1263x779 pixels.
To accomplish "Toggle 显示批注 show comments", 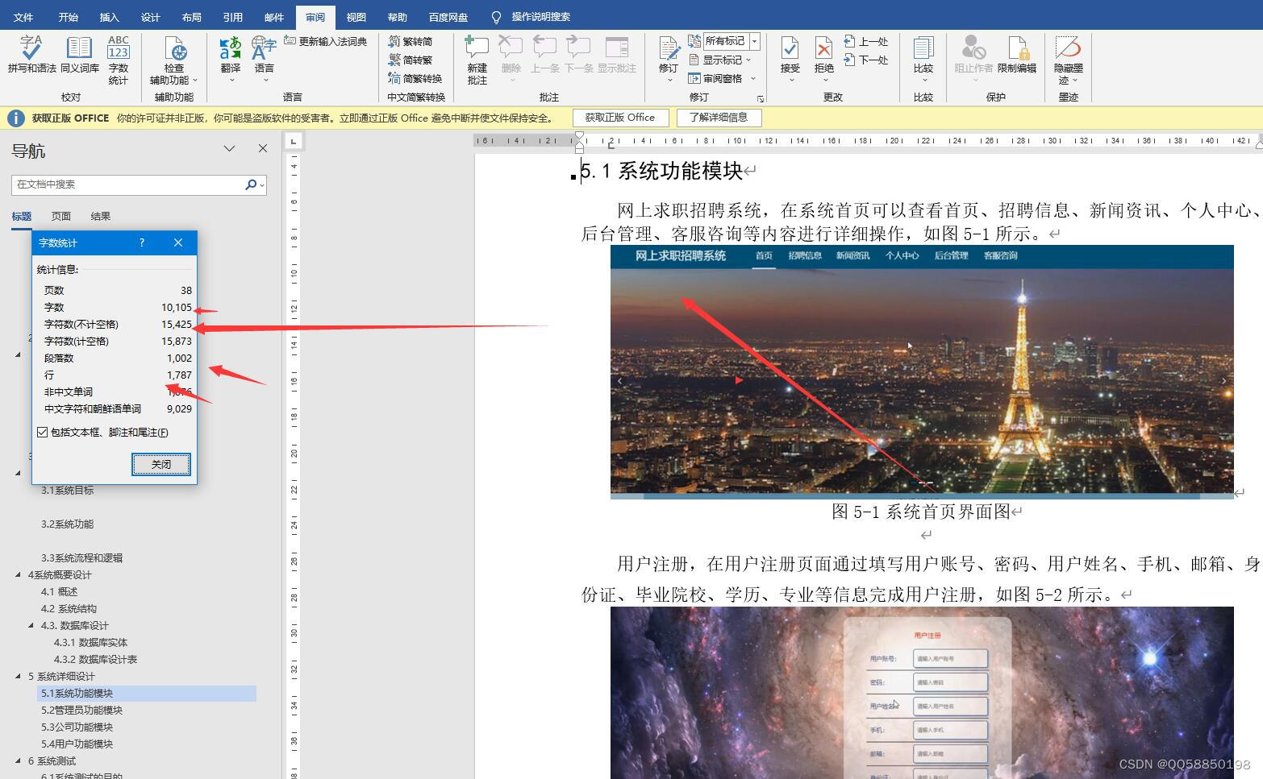I will click(617, 54).
